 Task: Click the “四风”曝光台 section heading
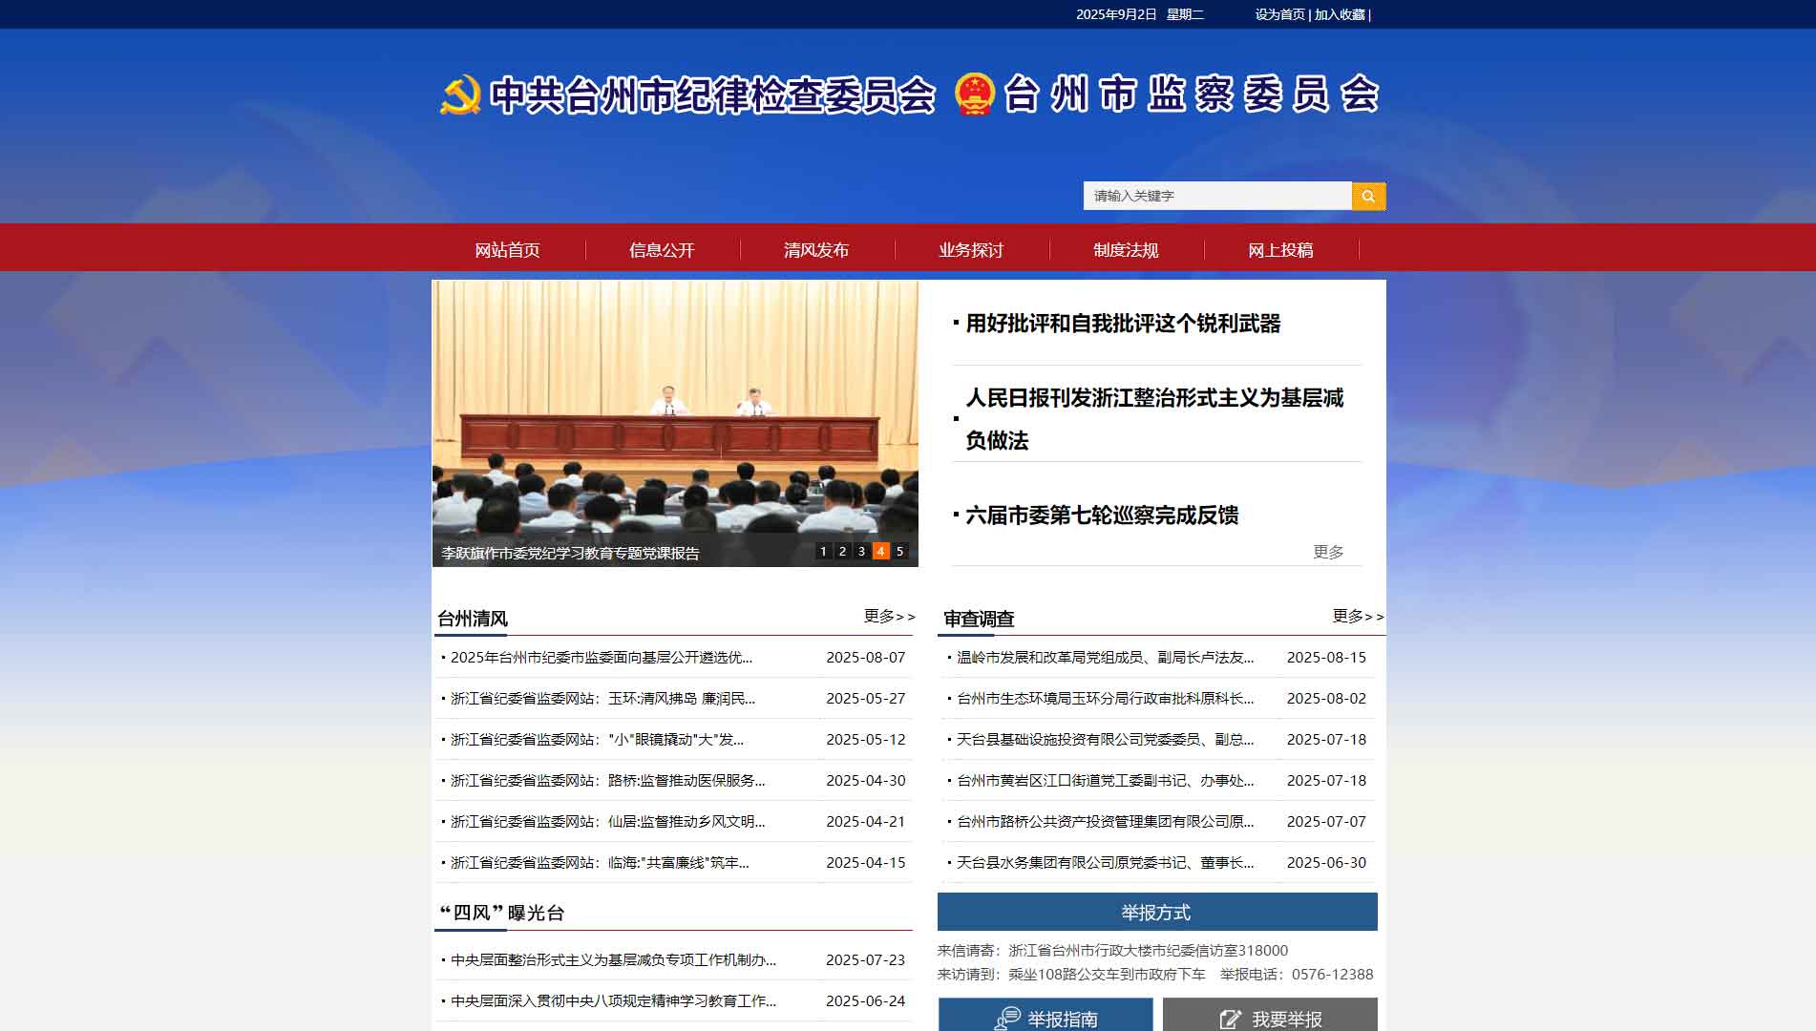tap(501, 914)
